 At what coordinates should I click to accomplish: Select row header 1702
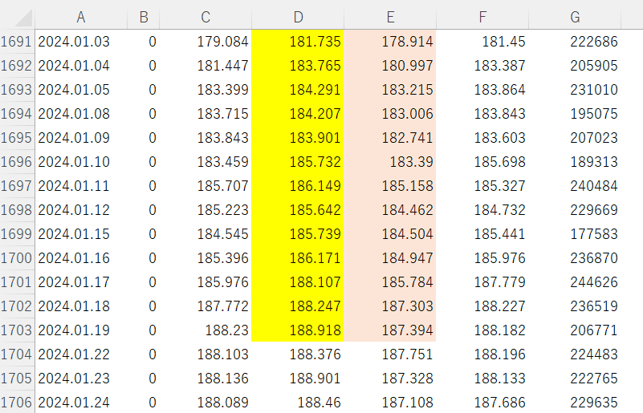tap(17, 306)
